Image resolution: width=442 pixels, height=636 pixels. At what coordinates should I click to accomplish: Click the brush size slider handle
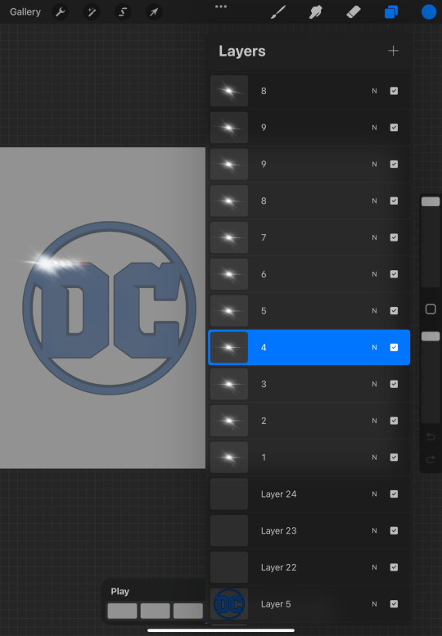tap(431, 201)
